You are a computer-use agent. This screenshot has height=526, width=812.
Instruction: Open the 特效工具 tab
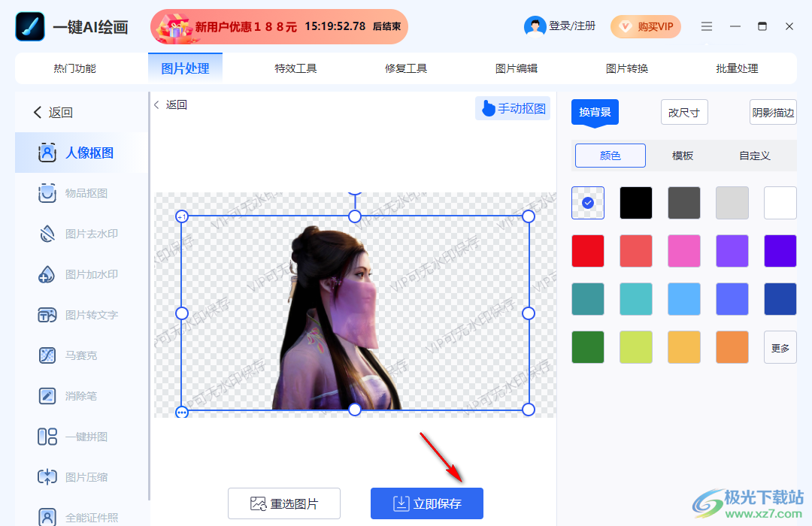point(295,68)
